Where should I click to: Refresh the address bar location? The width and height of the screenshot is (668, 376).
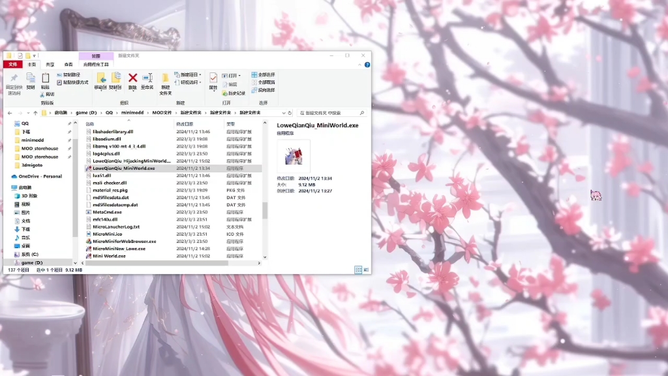tap(290, 113)
